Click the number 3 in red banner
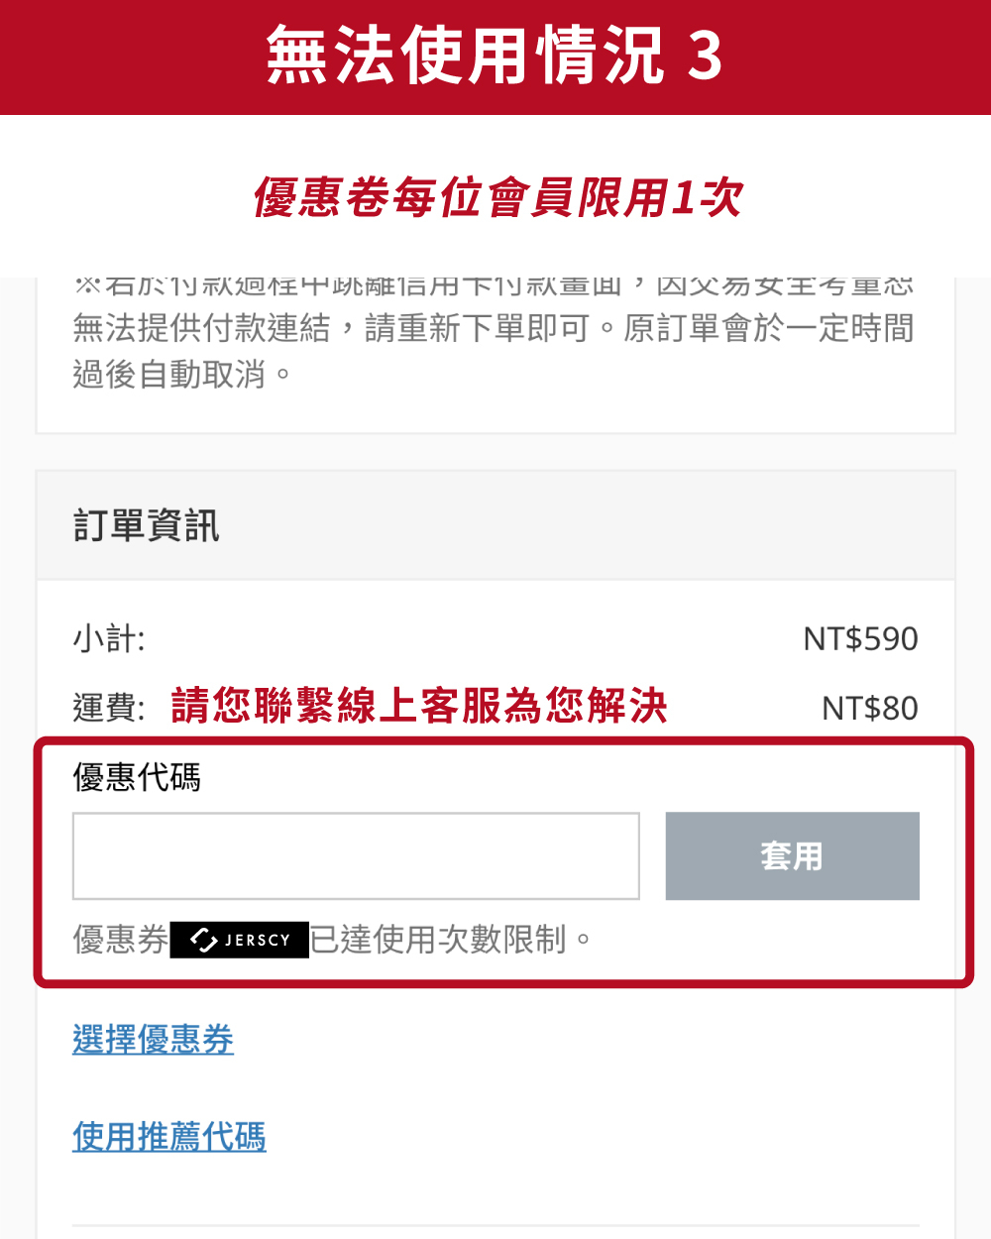 click(x=705, y=56)
